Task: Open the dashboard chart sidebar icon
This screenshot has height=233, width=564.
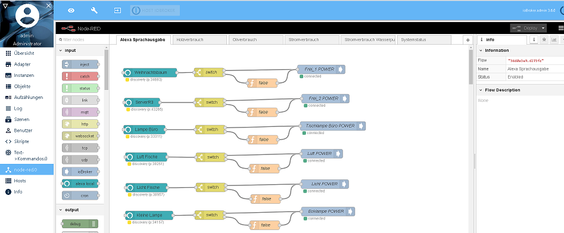Action: coord(554,39)
